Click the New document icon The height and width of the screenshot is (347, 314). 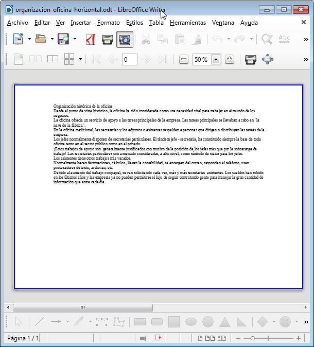point(18,39)
